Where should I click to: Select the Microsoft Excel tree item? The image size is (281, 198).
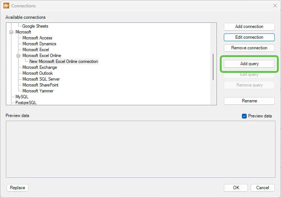click(36, 50)
